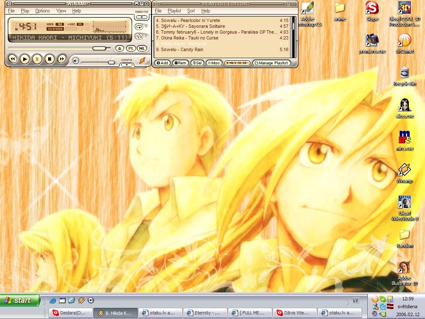Pause playback in Winamp
This screenshot has height=319, width=425.
(37, 59)
